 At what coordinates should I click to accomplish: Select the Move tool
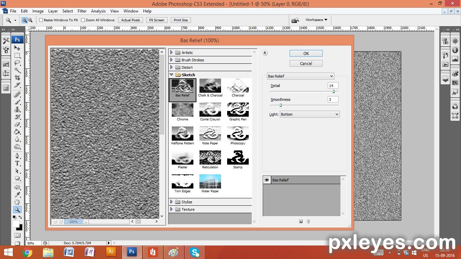17,48
